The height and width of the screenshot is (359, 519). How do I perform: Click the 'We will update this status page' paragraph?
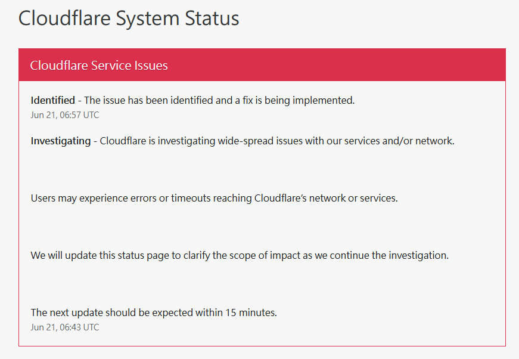point(240,255)
